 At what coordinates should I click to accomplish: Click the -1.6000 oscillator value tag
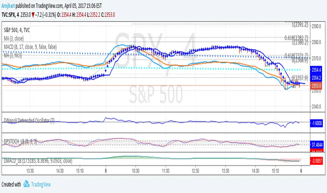(x=317, y=124)
